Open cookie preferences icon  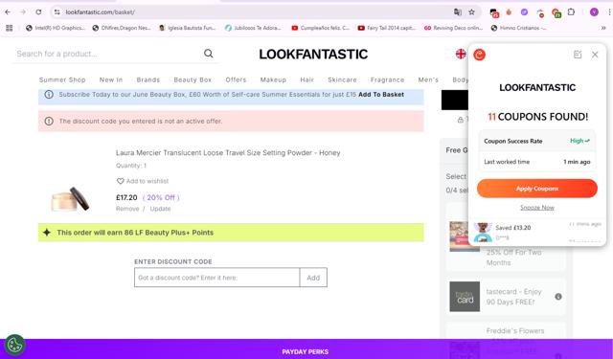15,345
